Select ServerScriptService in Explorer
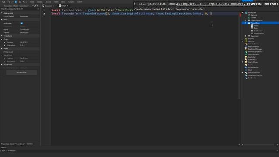Screen dimensions: 279x157 [255, 51]
